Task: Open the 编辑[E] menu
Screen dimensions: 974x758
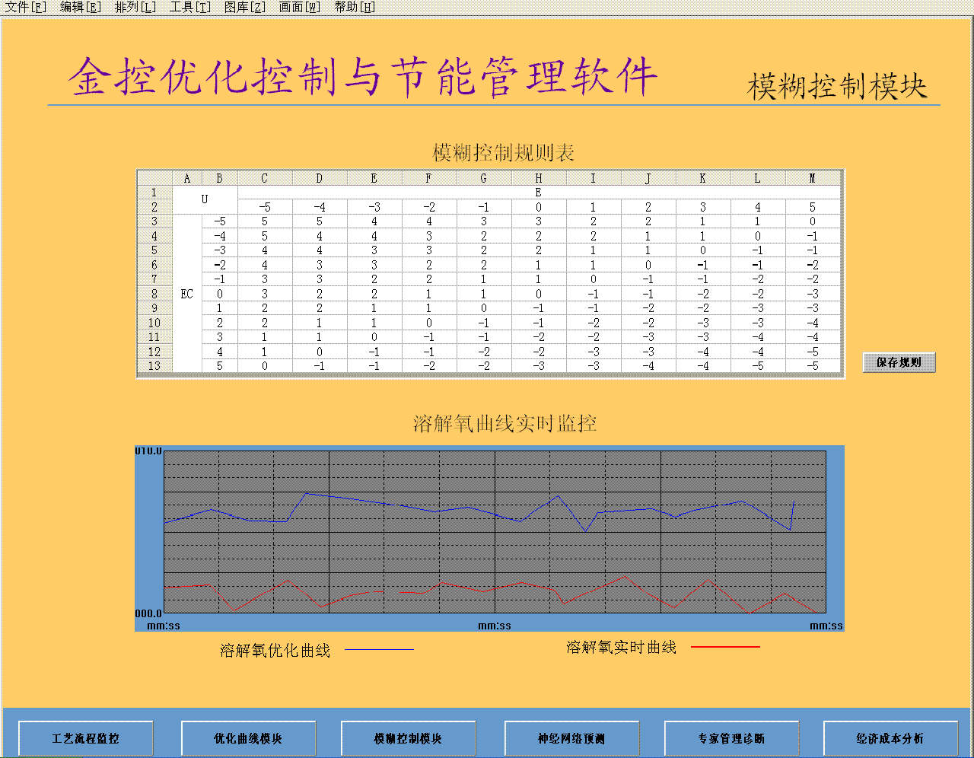Action: click(80, 8)
